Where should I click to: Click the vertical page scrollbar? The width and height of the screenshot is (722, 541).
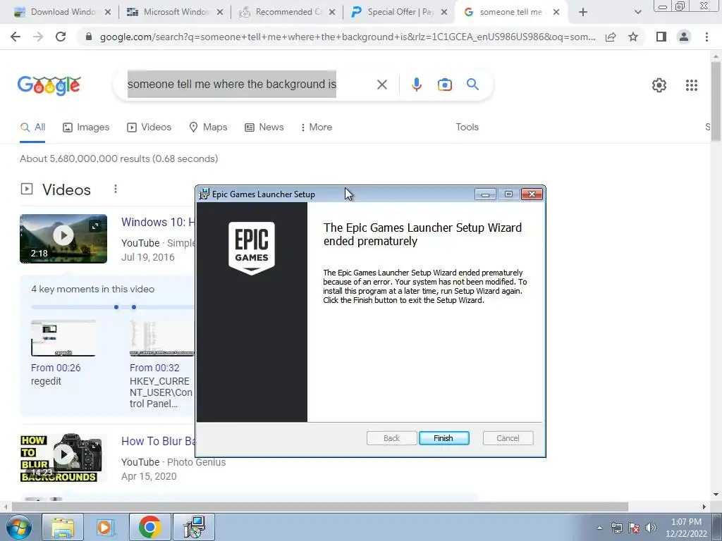click(x=716, y=101)
